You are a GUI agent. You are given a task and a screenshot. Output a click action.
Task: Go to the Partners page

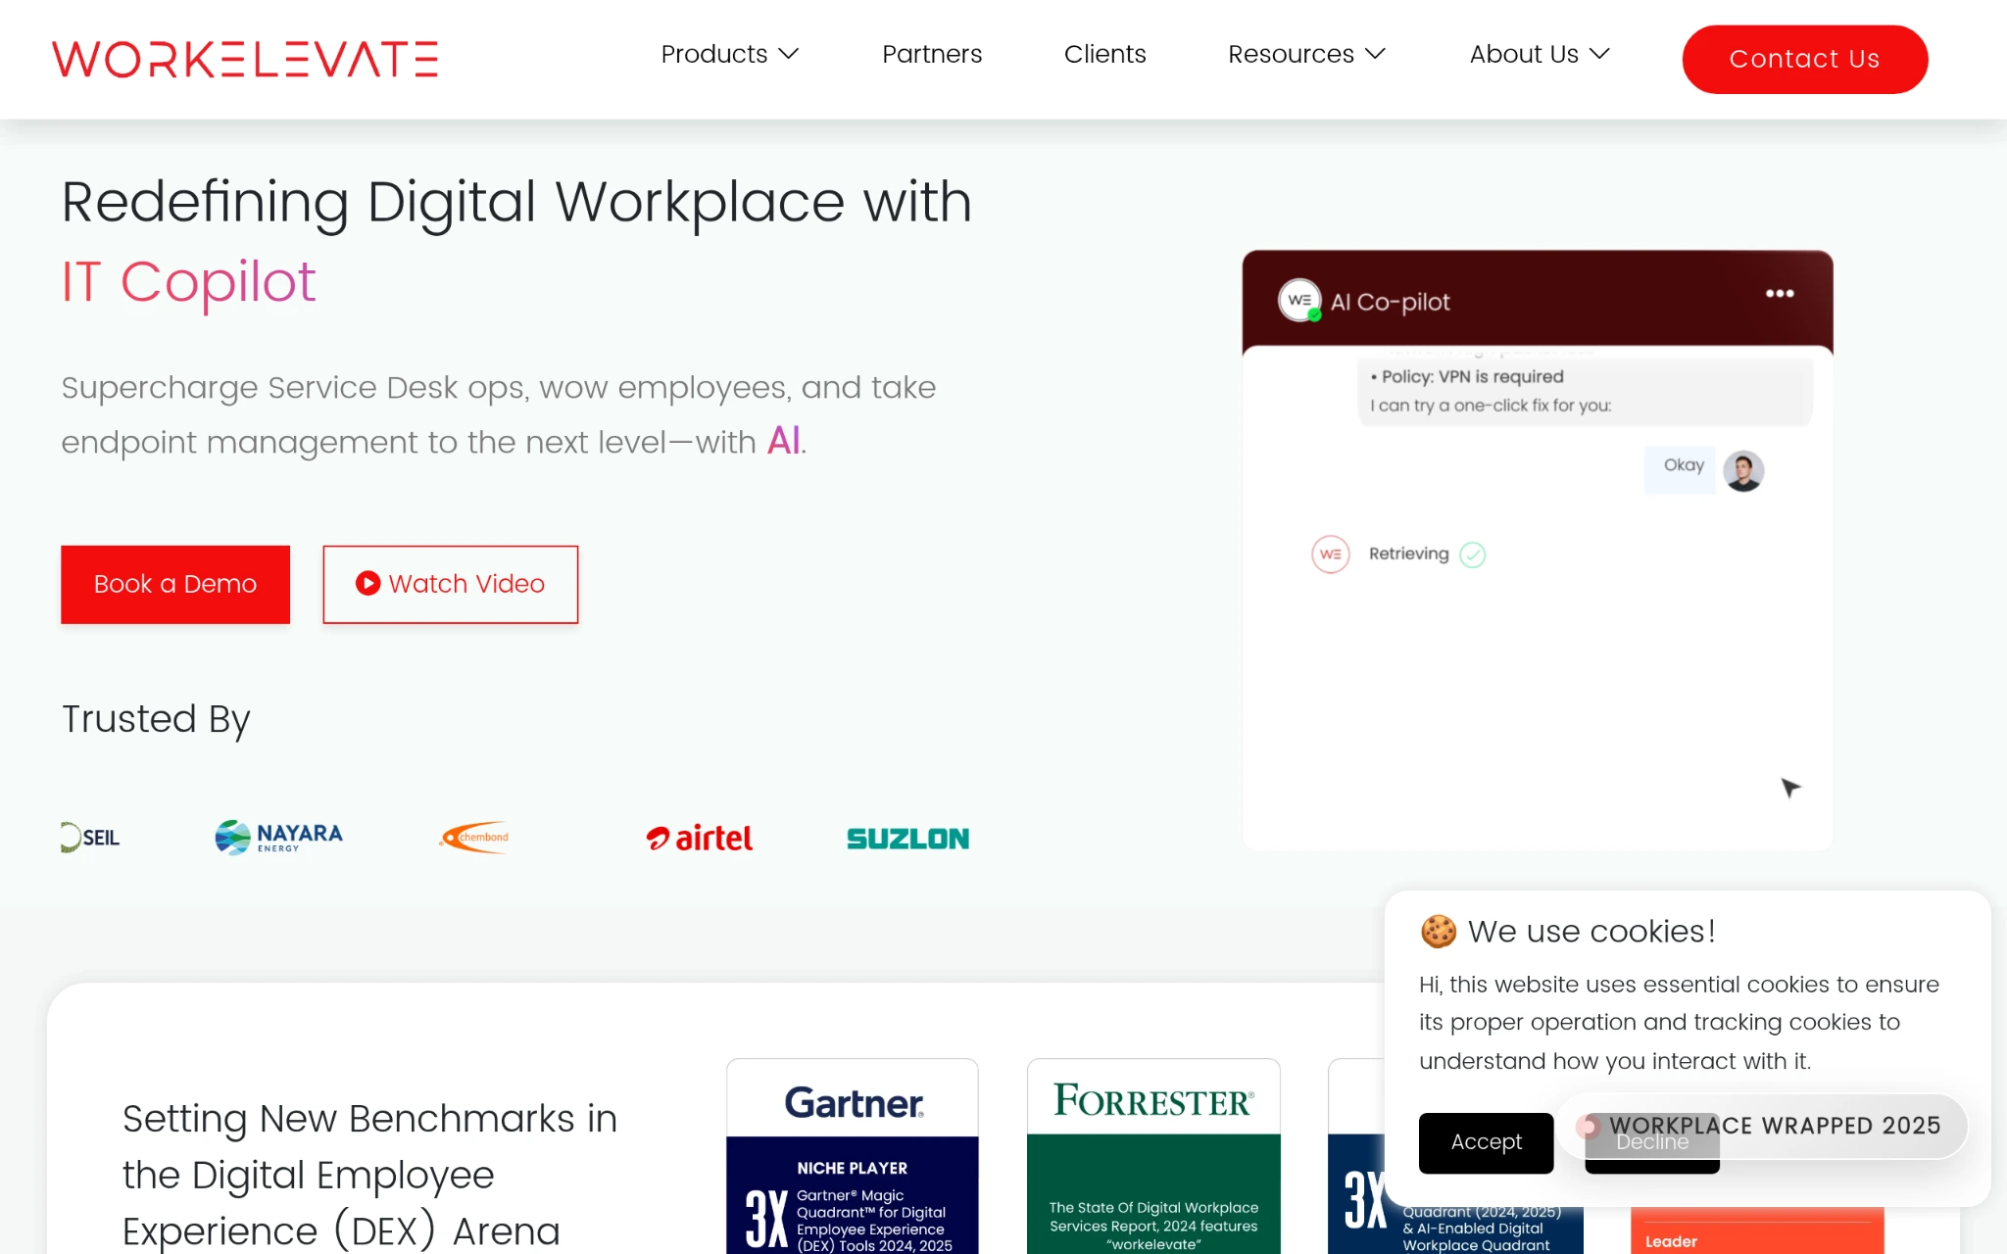(x=932, y=54)
